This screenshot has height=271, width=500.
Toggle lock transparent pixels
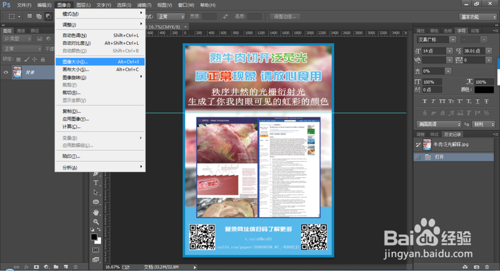point(18,59)
